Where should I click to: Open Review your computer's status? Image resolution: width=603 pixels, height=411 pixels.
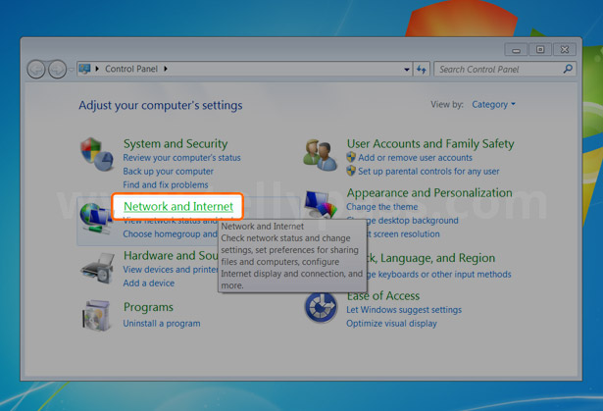coord(181,157)
